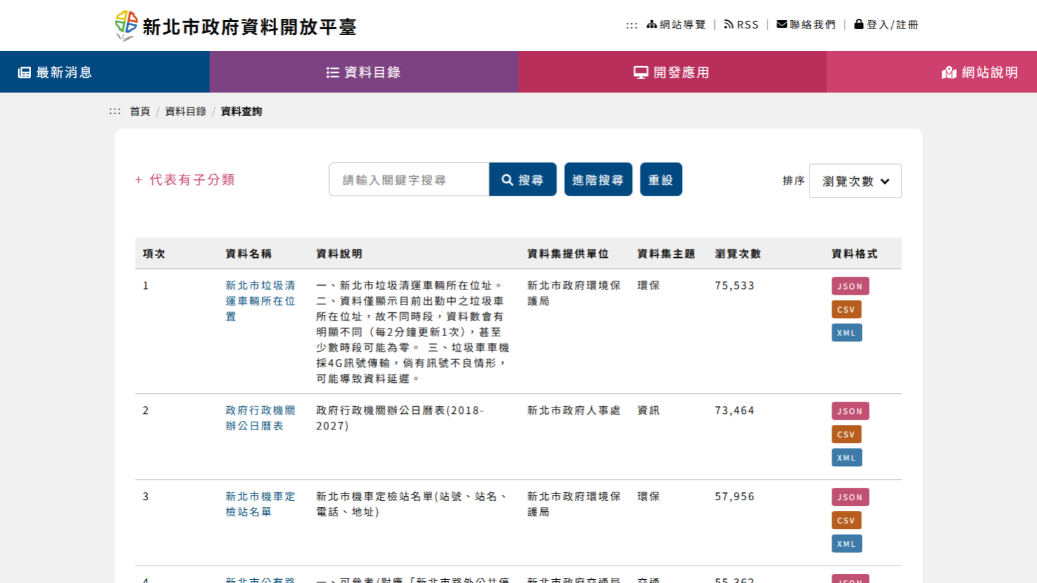Open the RSS feed link

point(741,25)
